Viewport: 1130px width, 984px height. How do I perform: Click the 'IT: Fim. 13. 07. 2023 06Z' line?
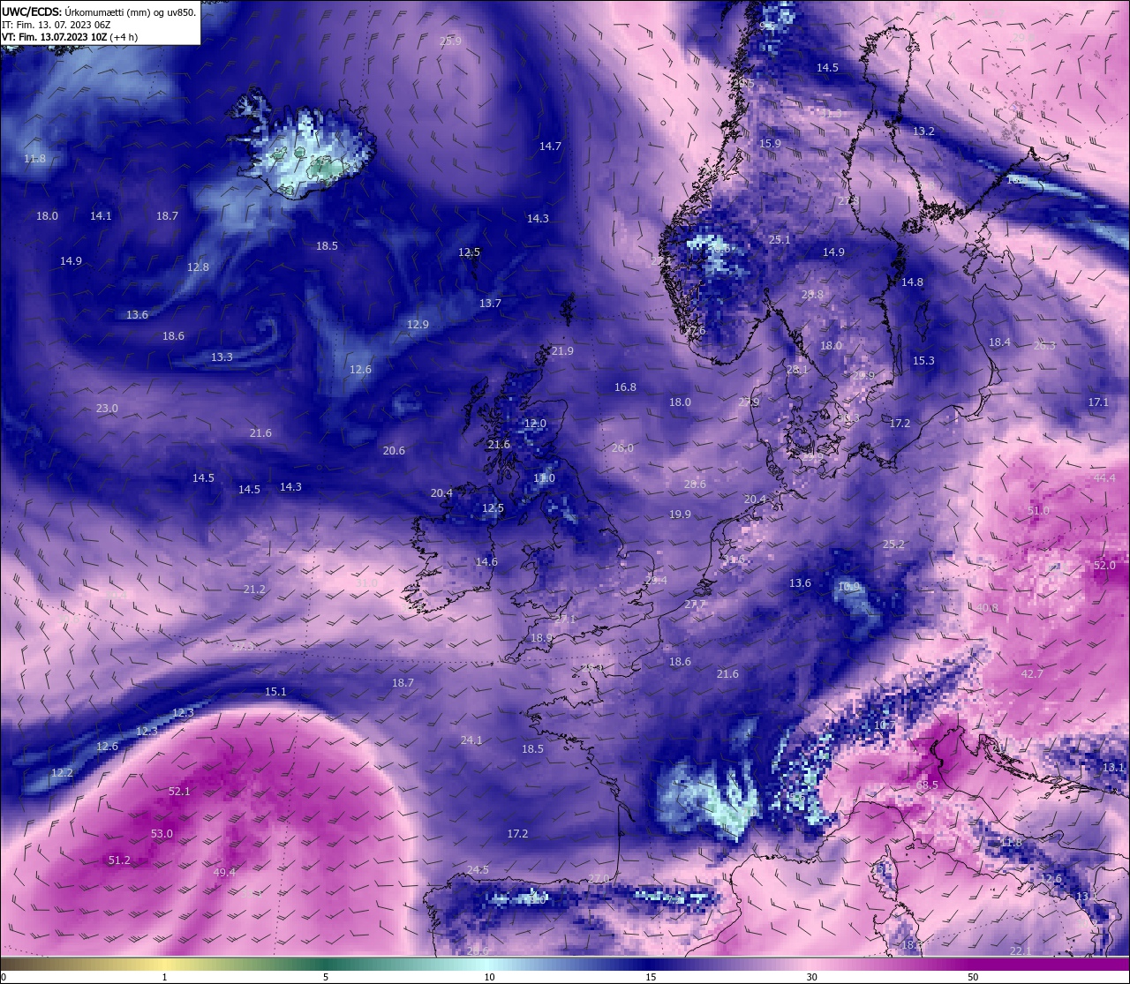click(56, 25)
